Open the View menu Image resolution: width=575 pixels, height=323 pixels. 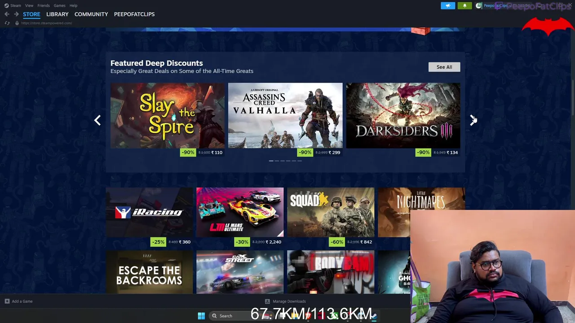pyautogui.click(x=29, y=5)
